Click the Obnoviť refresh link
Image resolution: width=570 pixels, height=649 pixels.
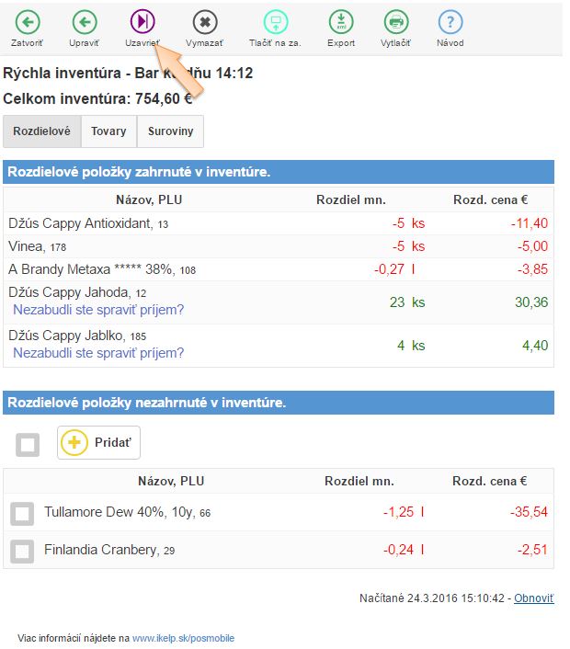pyautogui.click(x=533, y=598)
